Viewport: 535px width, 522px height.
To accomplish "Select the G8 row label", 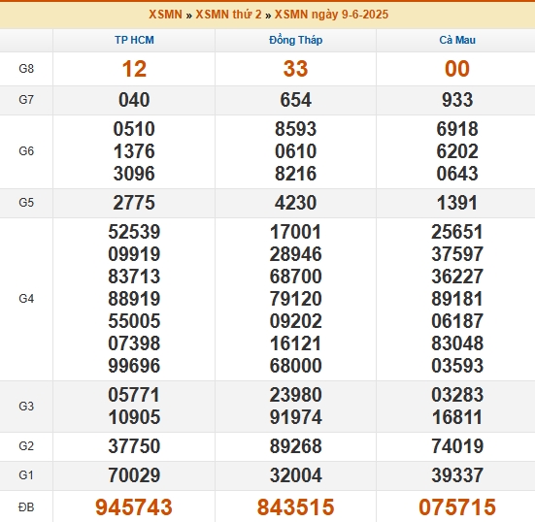I will tap(26, 69).
